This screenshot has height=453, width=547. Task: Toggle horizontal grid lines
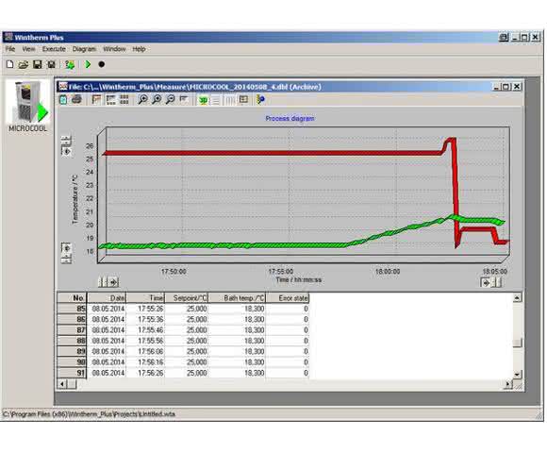click(216, 100)
